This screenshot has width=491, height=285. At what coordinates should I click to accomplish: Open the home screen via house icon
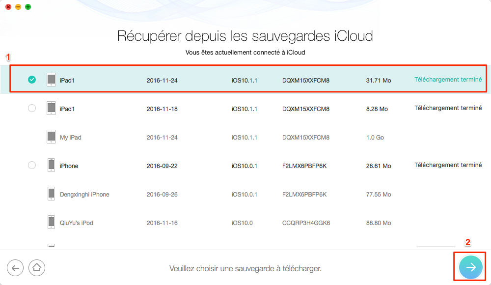click(x=37, y=268)
